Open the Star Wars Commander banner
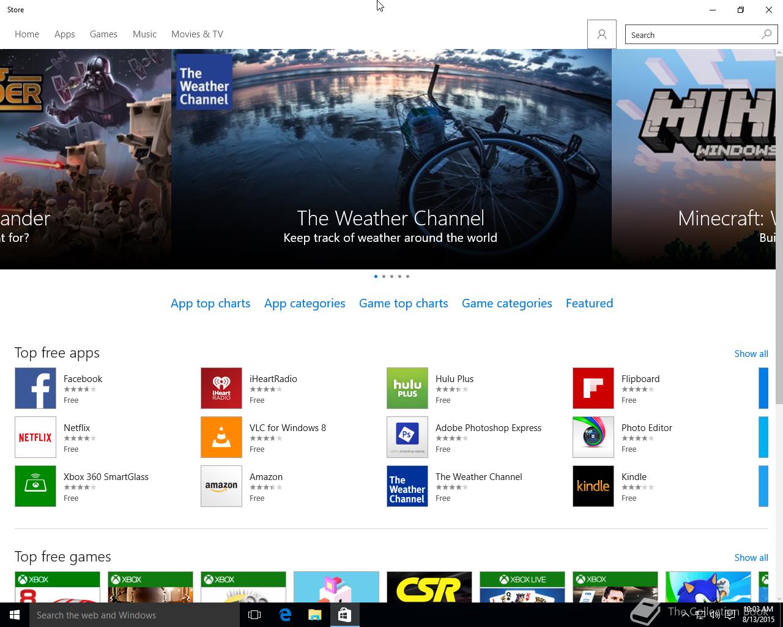The height and width of the screenshot is (627, 783). (x=86, y=159)
